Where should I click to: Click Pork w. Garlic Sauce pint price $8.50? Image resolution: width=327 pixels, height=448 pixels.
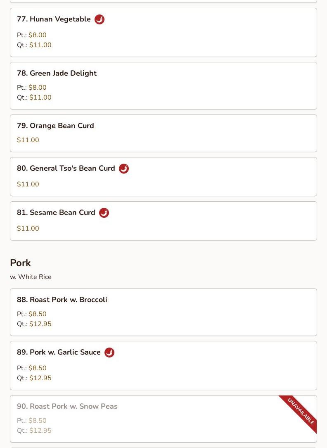(37, 368)
